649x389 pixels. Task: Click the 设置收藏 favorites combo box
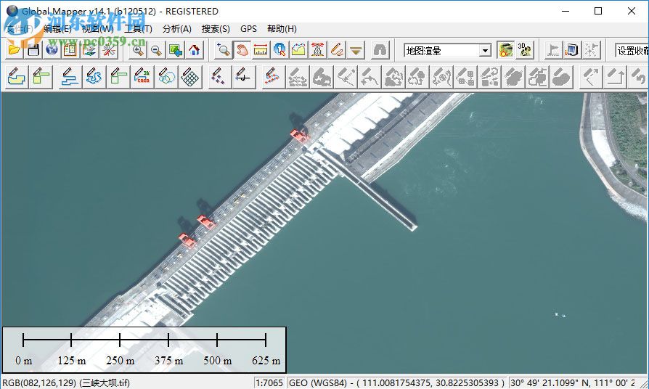pyautogui.click(x=632, y=51)
